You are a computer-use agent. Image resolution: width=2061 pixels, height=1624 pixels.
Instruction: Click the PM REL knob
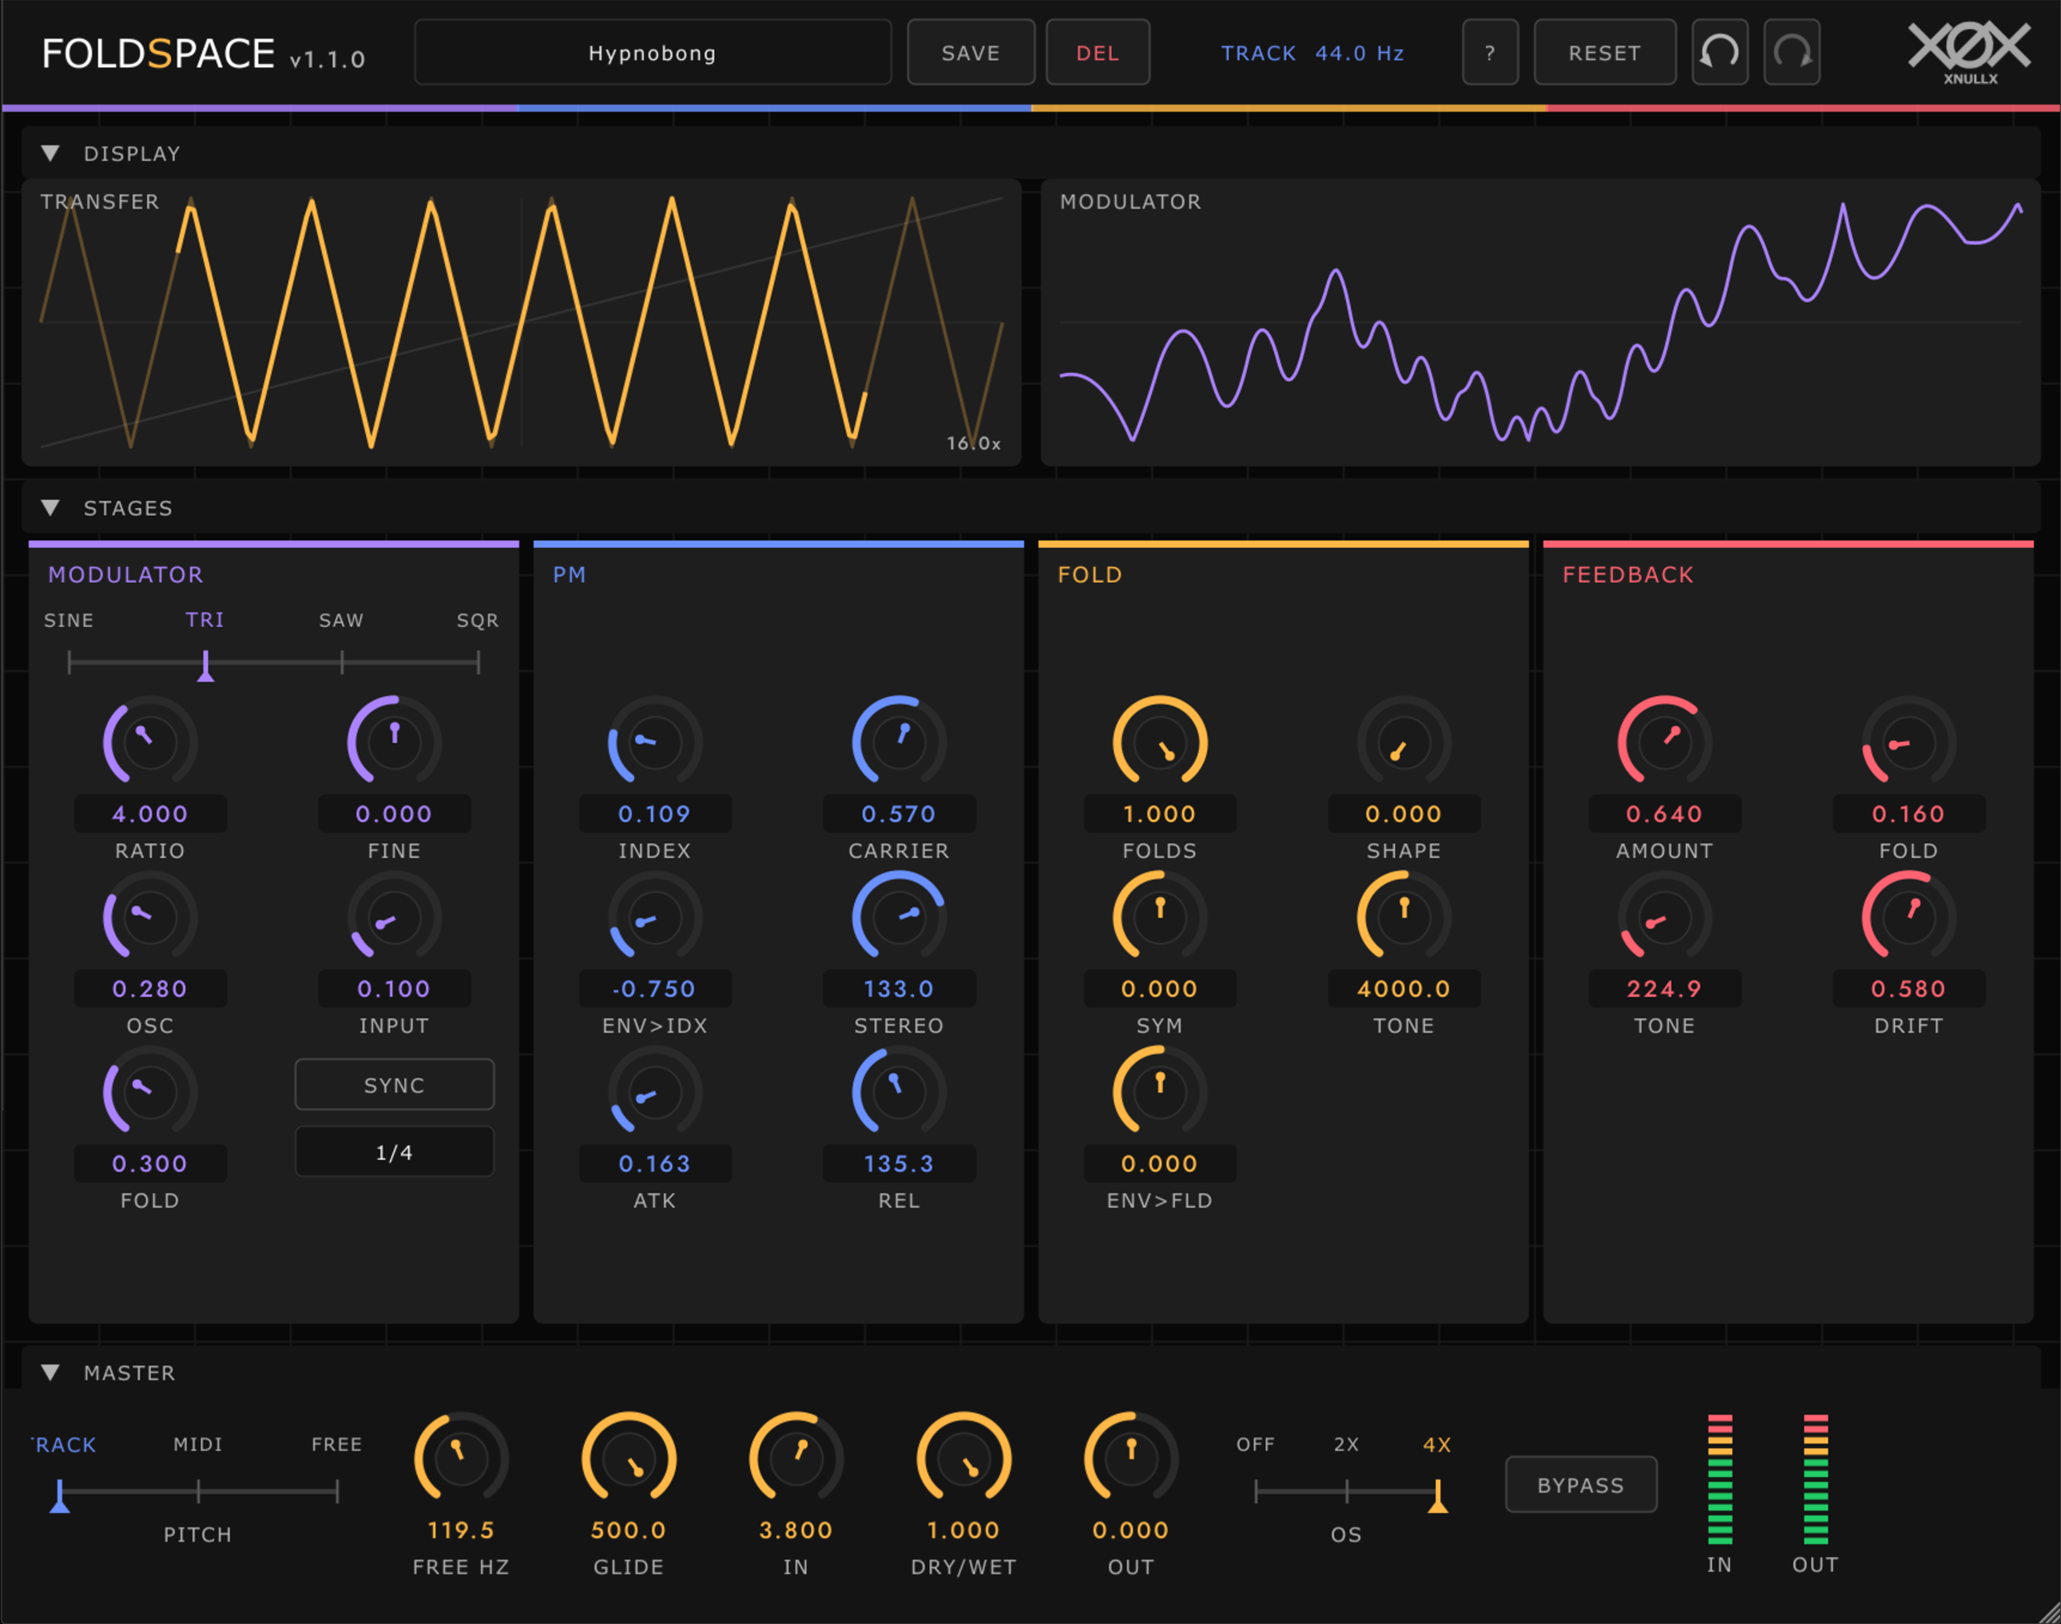point(899,1093)
